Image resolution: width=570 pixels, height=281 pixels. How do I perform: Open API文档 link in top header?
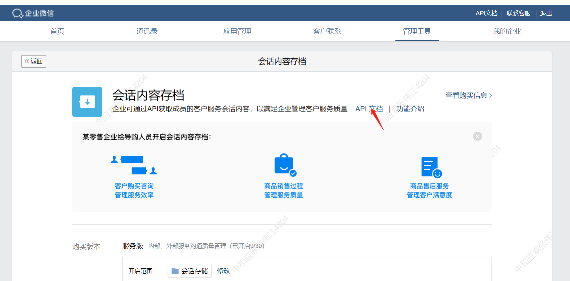pos(486,13)
